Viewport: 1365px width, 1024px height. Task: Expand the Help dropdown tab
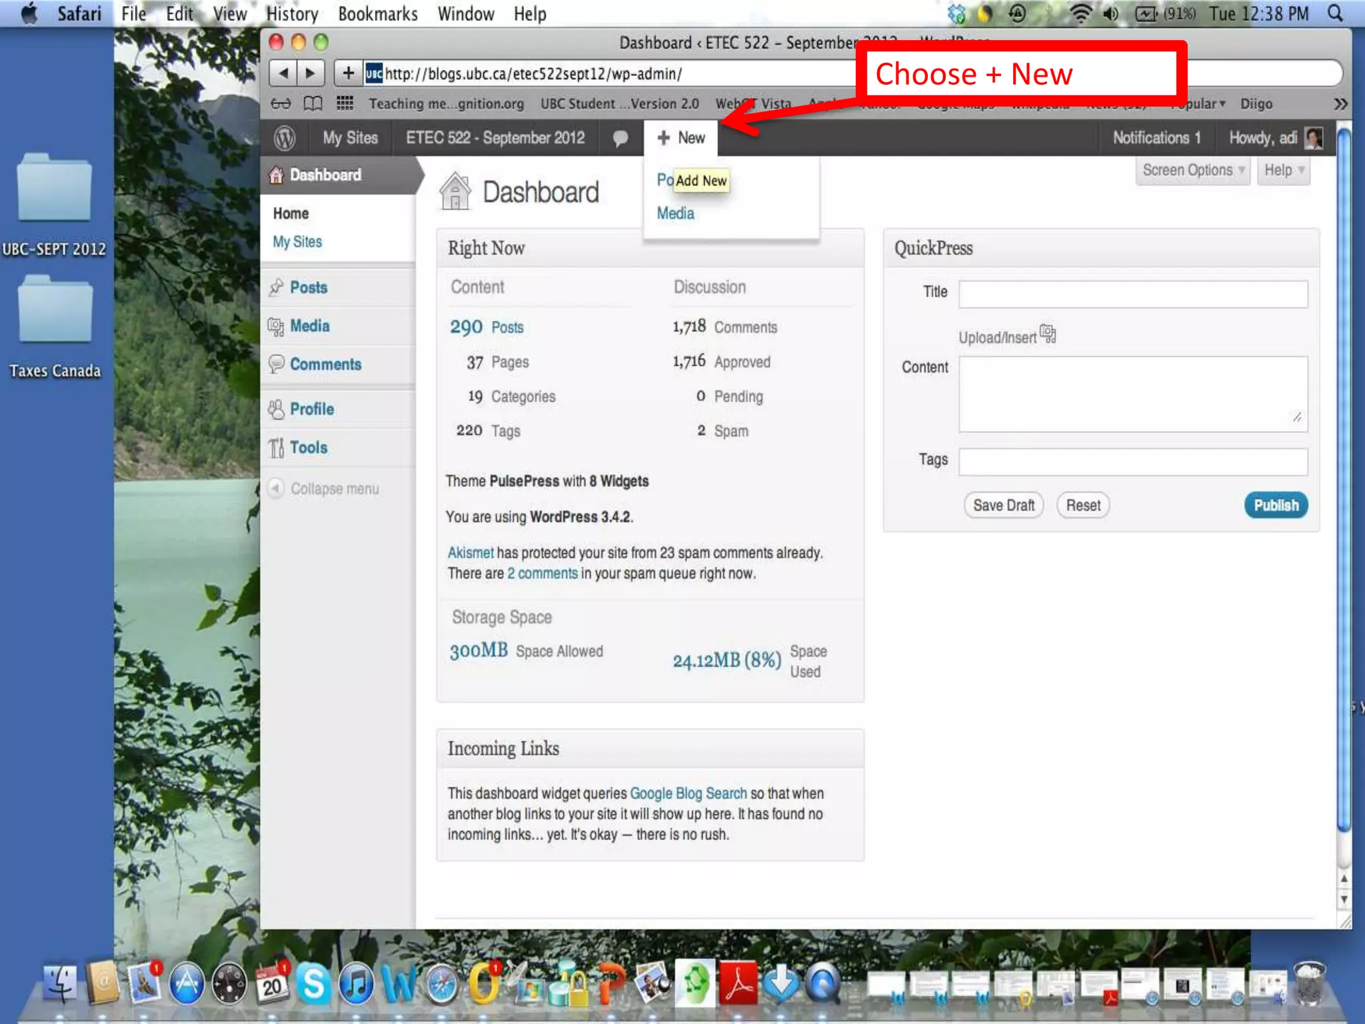[x=1284, y=170]
